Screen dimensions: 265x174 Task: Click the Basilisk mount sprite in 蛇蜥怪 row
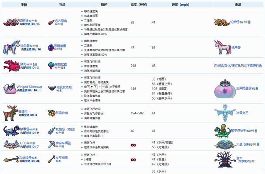pyautogui.click(x=11, y=22)
